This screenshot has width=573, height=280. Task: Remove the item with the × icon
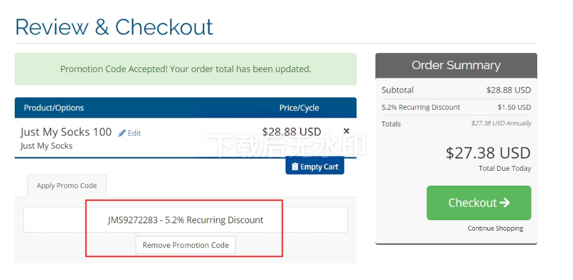tap(346, 131)
